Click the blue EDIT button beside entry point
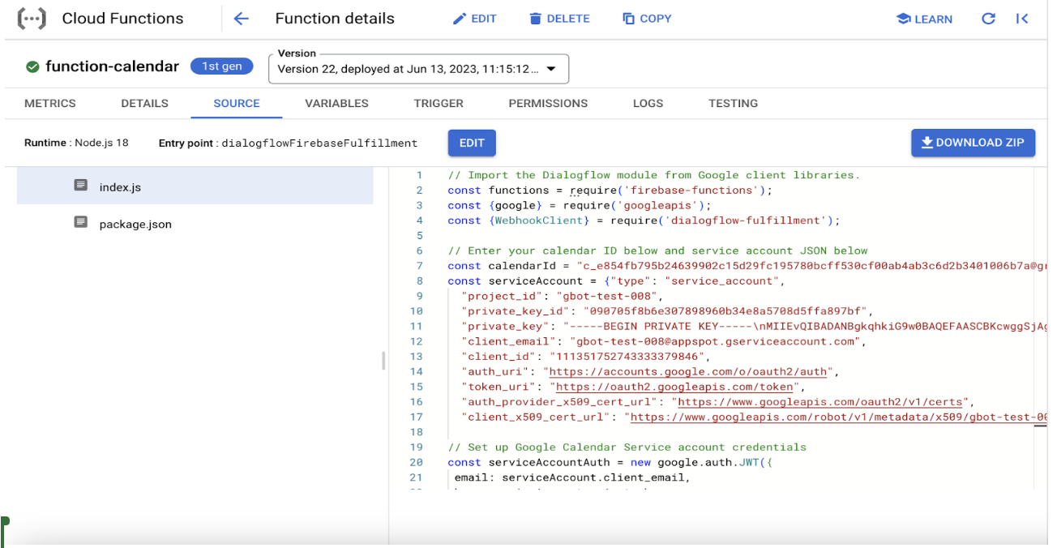 click(x=472, y=143)
